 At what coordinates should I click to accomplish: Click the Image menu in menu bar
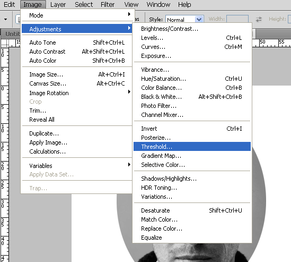click(33, 4)
